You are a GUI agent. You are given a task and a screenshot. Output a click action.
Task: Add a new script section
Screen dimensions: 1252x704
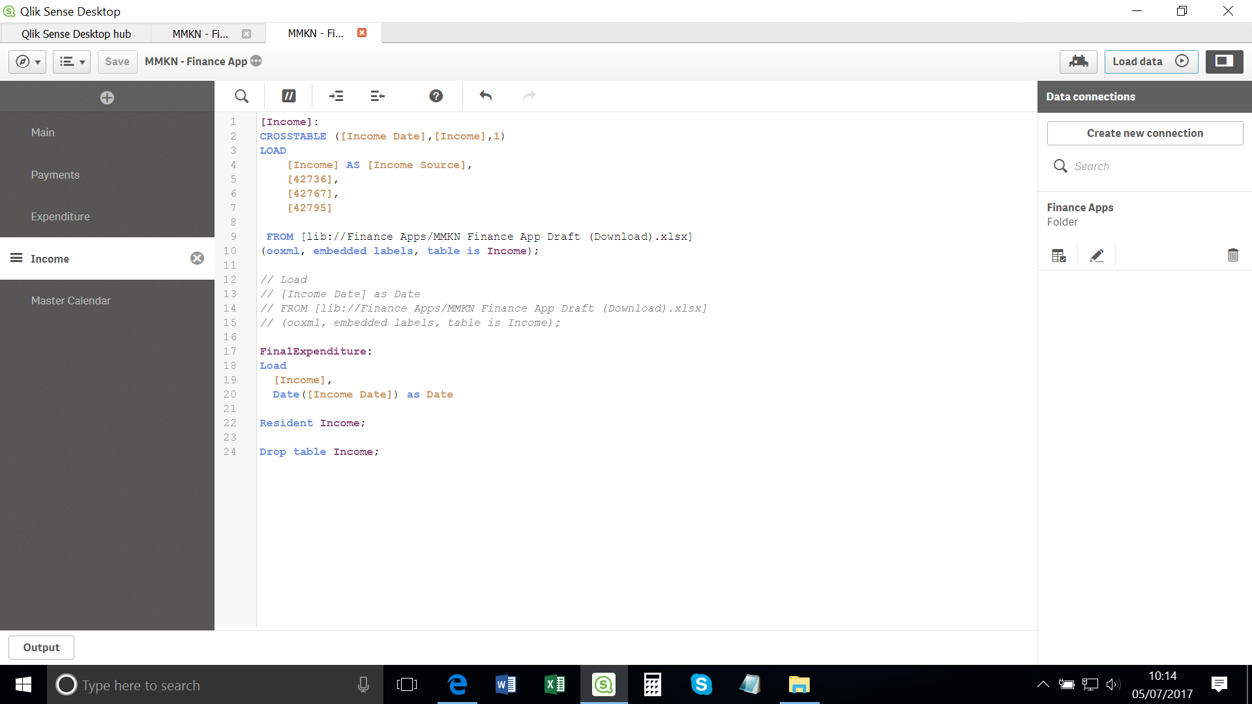107,97
